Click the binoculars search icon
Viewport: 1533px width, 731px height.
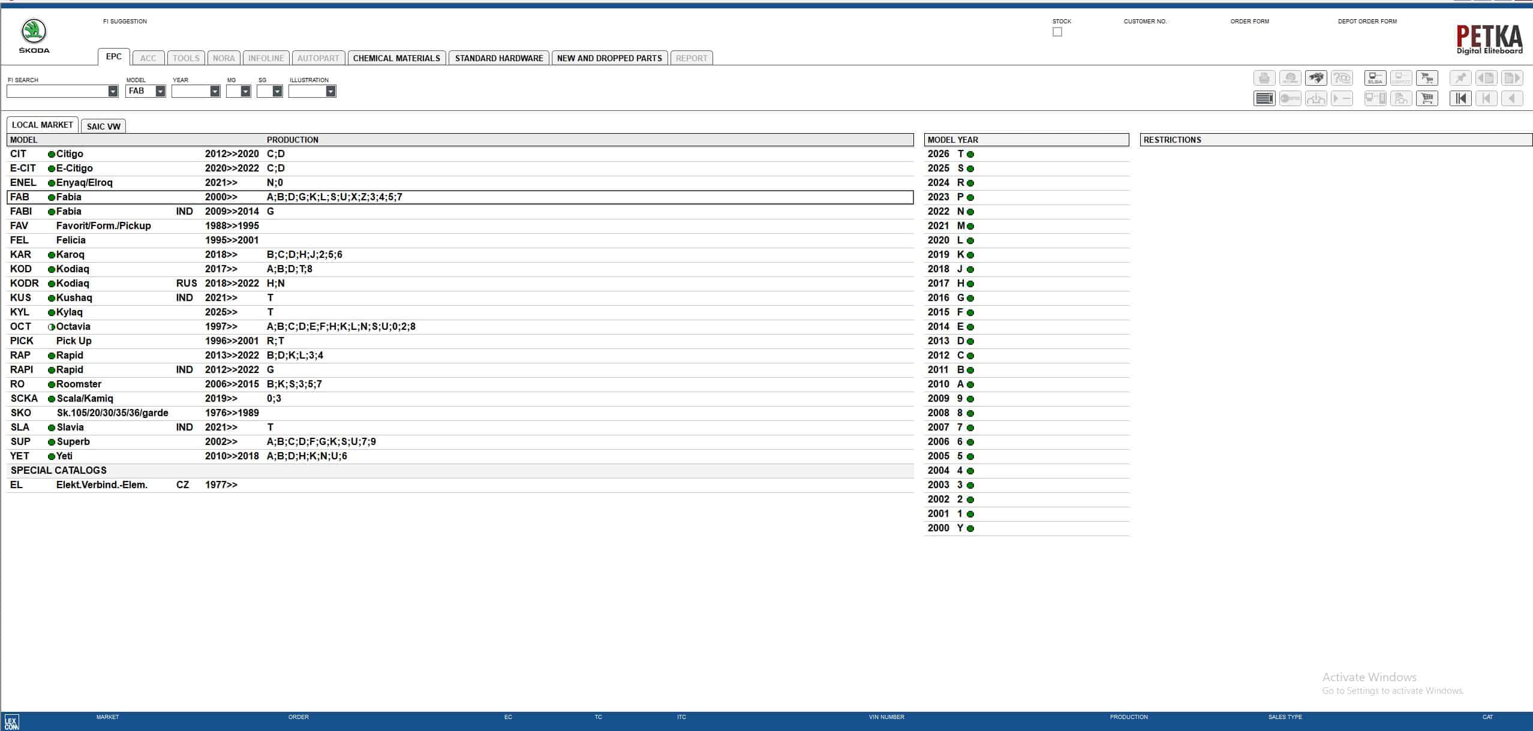pyautogui.click(x=1316, y=78)
